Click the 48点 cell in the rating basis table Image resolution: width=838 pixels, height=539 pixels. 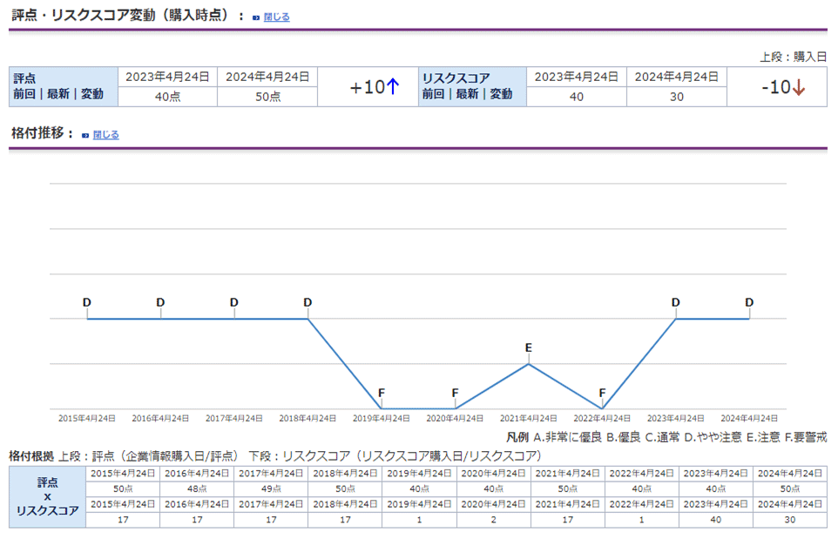[x=197, y=488]
